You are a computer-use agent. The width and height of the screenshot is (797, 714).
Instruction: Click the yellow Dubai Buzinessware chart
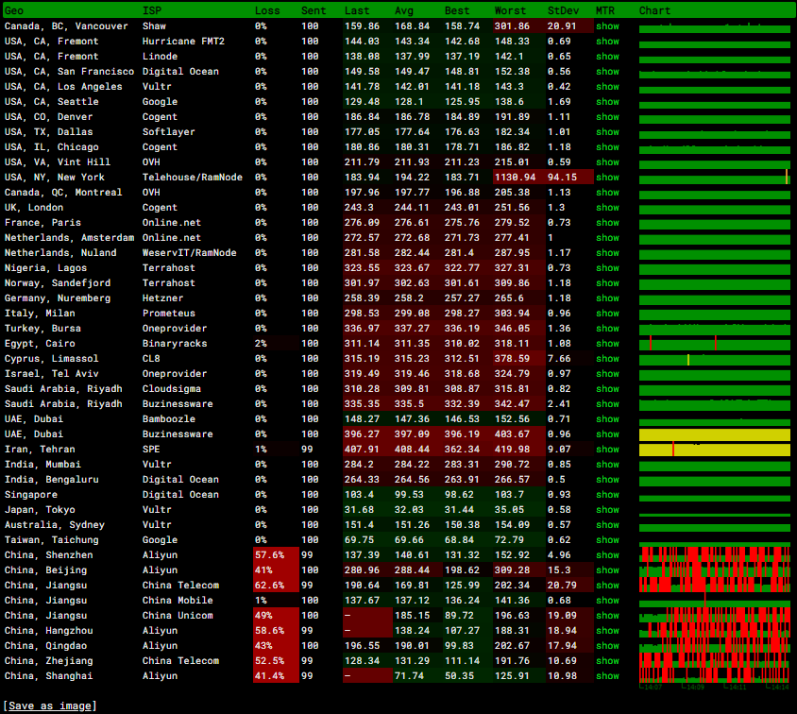point(714,434)
